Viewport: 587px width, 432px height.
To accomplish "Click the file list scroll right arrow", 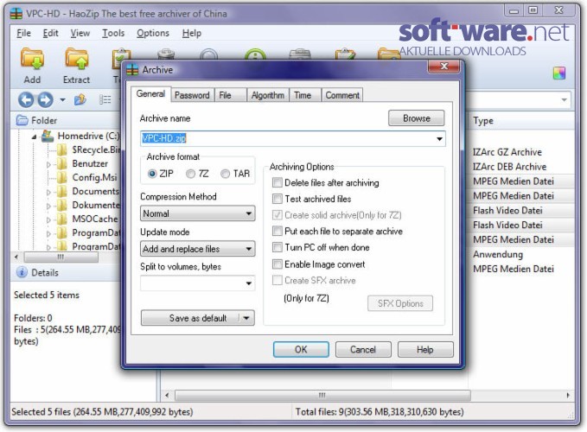I will (568, 395).
